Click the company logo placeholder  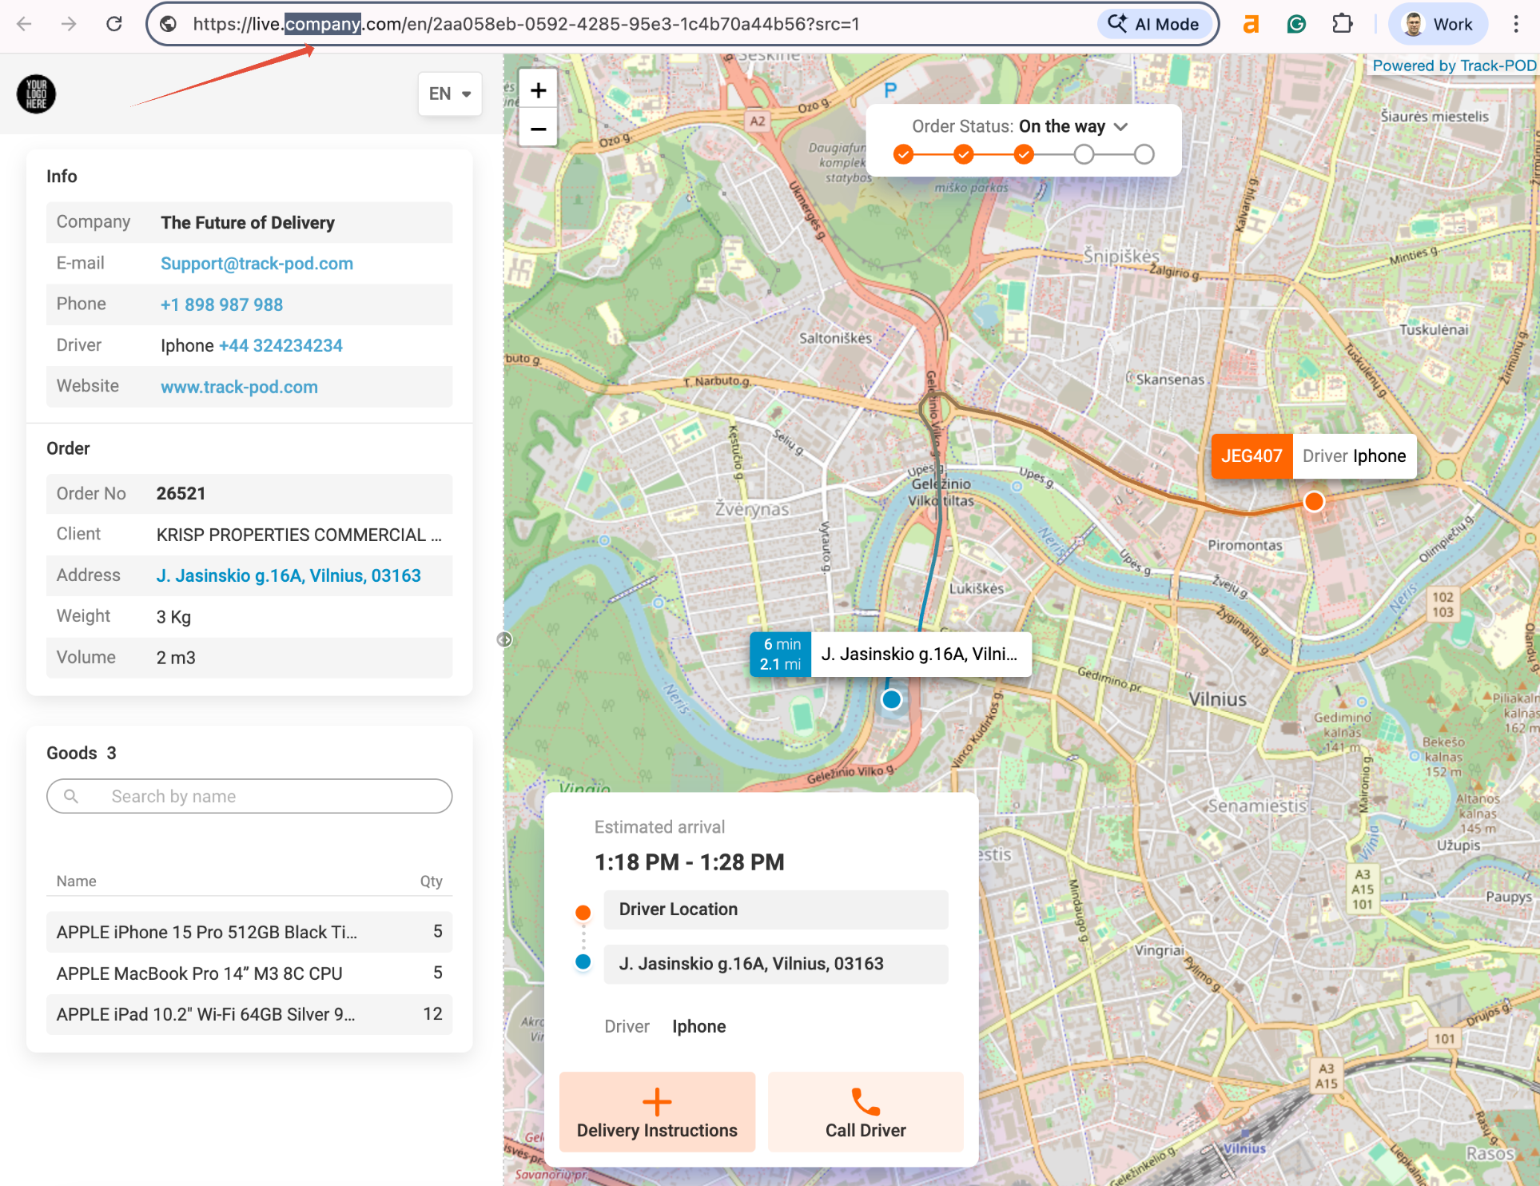[x=37, y=94]
